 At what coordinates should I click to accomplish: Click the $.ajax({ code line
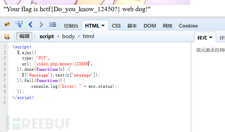pos(27,53)
